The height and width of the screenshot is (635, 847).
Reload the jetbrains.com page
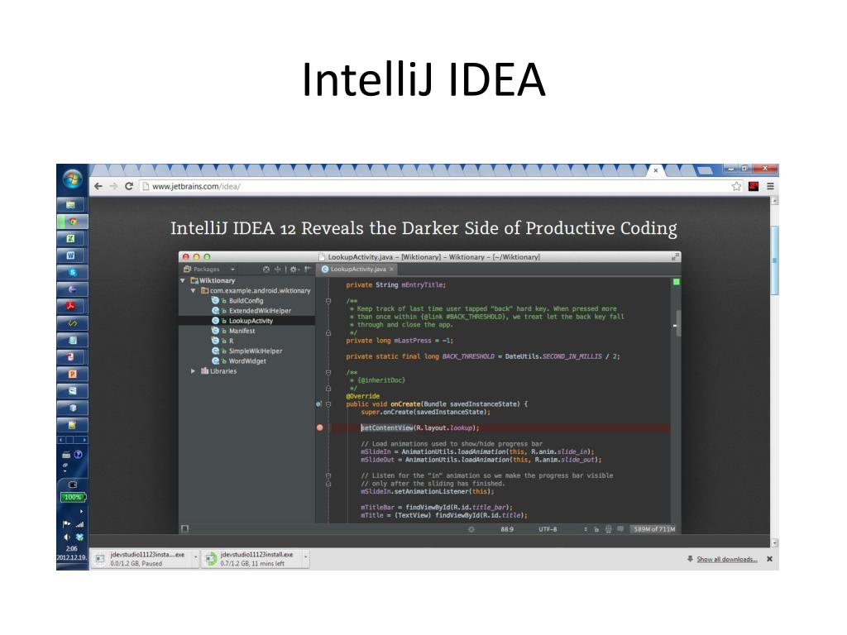click(x=129, y=186)
